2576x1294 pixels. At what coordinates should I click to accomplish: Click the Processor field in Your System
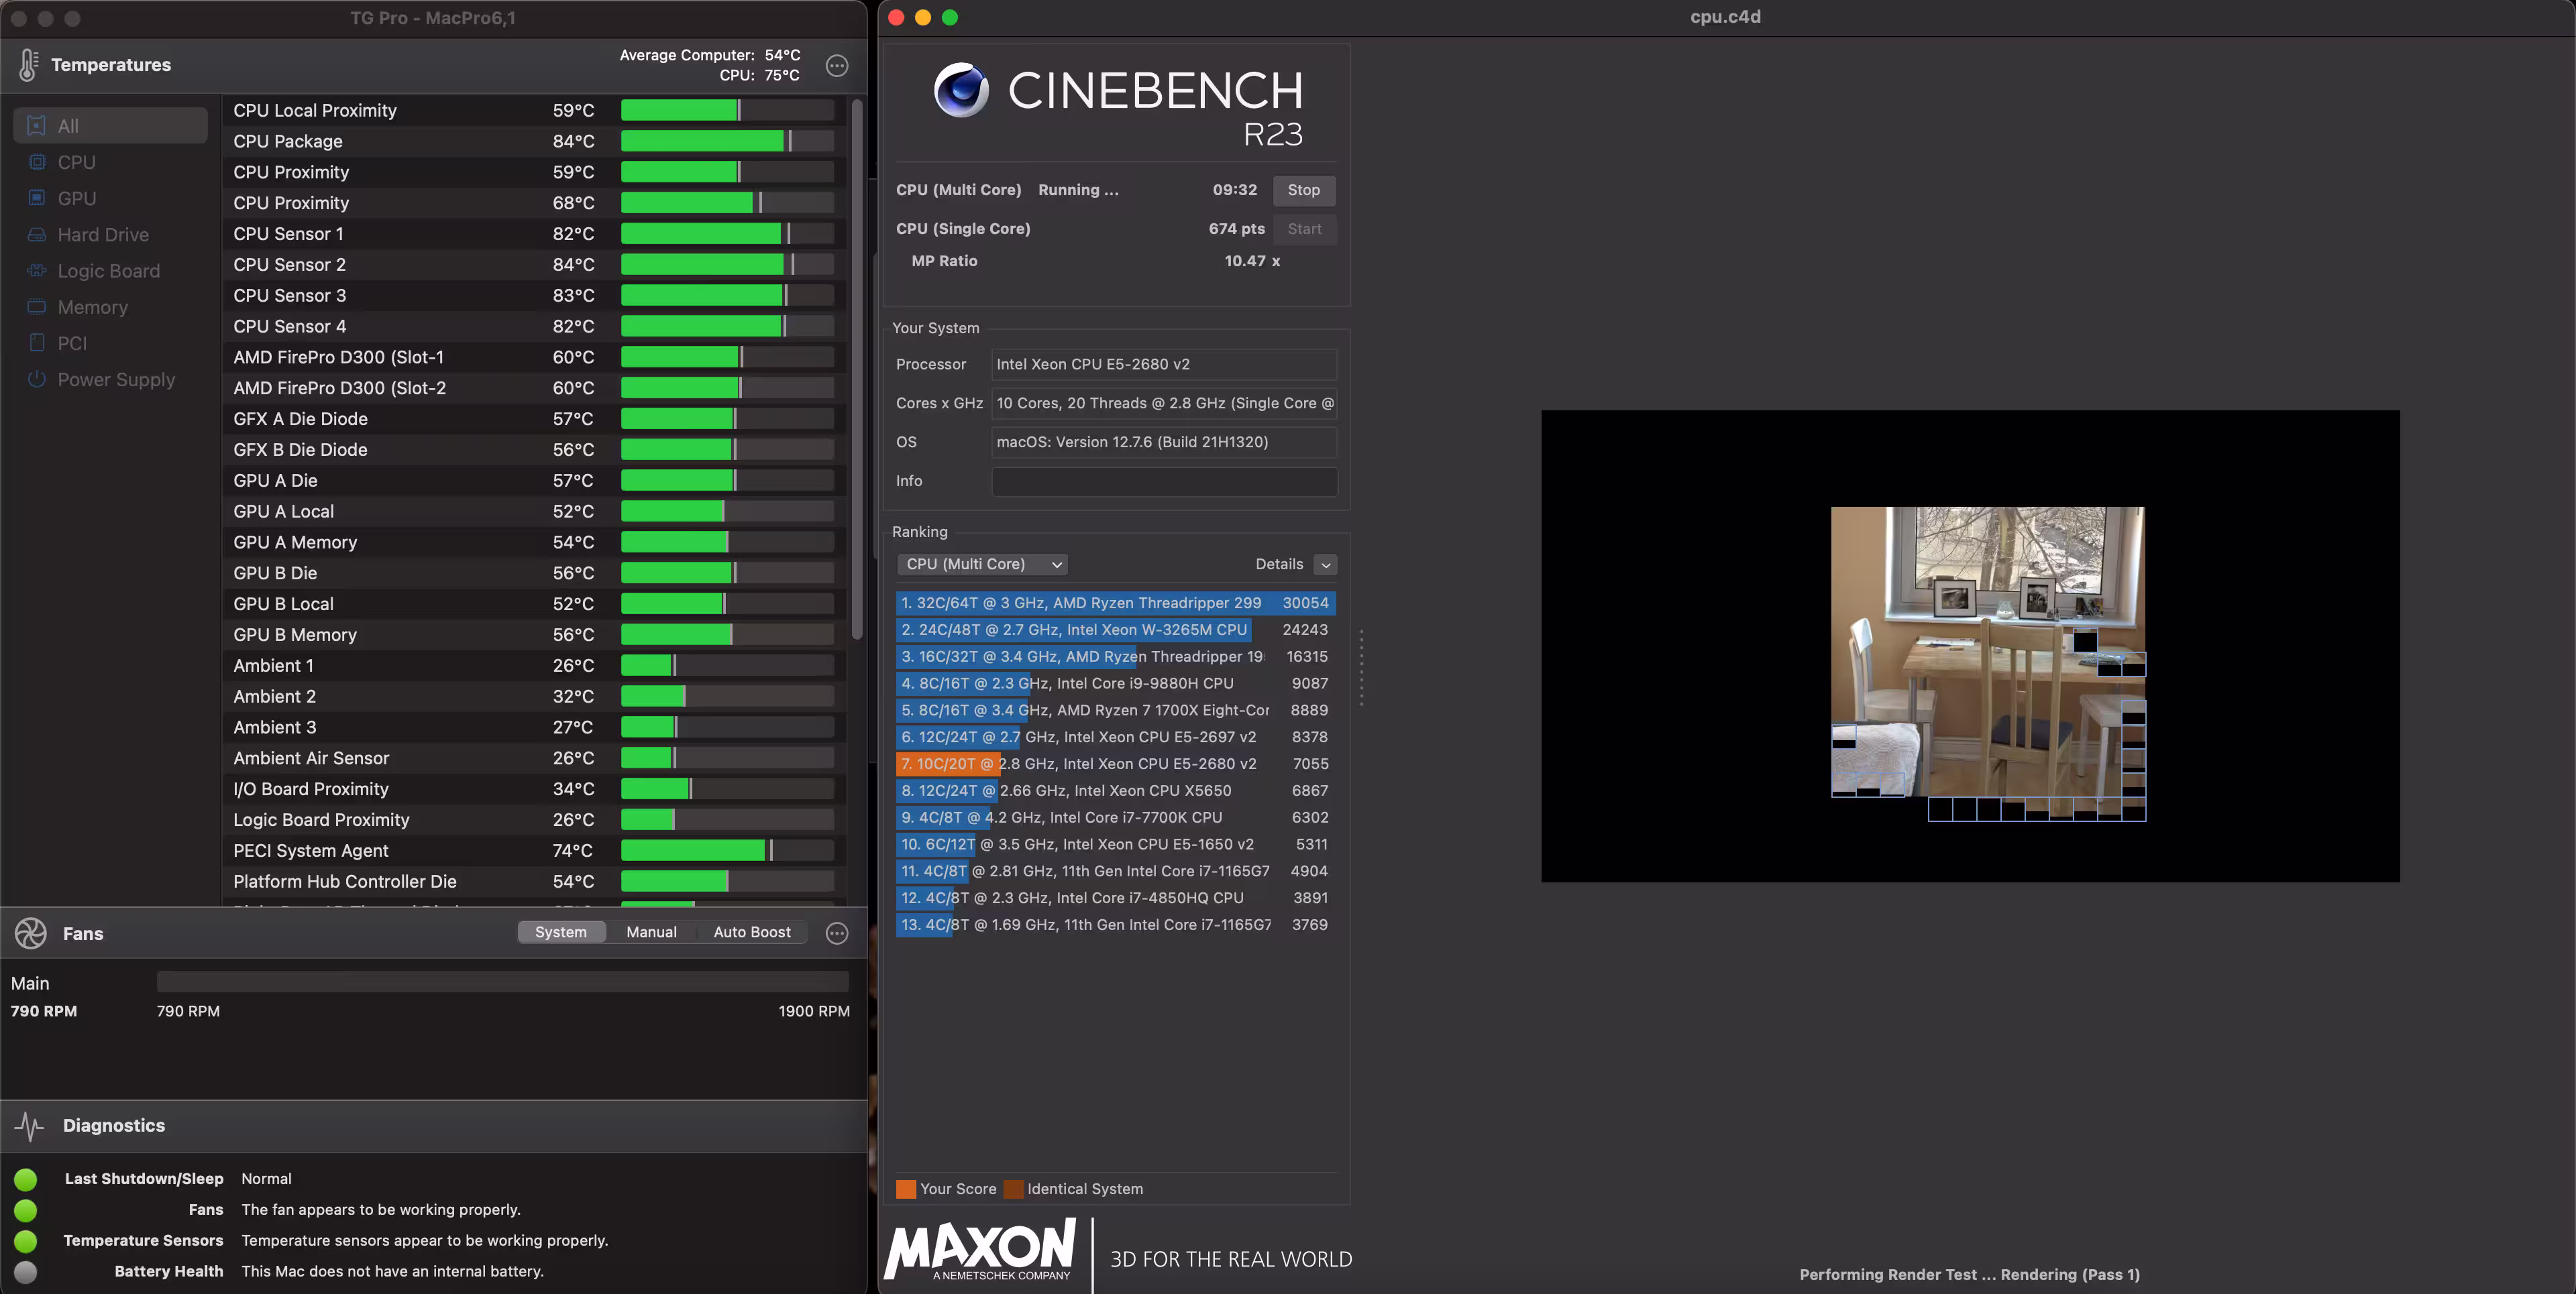[1164, 365]
